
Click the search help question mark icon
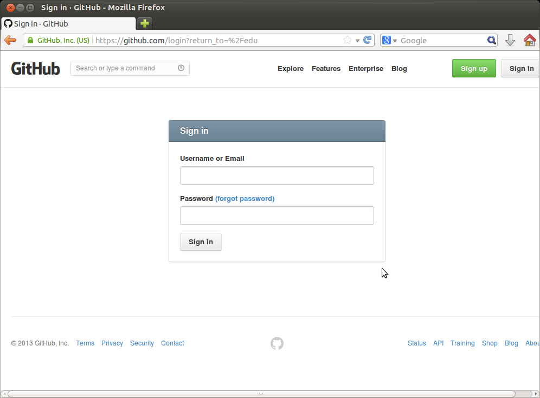pyautogui.click(x=181, y=68)
